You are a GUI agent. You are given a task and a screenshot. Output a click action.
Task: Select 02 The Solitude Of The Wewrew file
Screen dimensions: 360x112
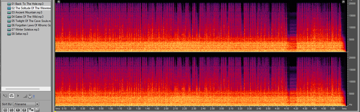click(31, 8)
